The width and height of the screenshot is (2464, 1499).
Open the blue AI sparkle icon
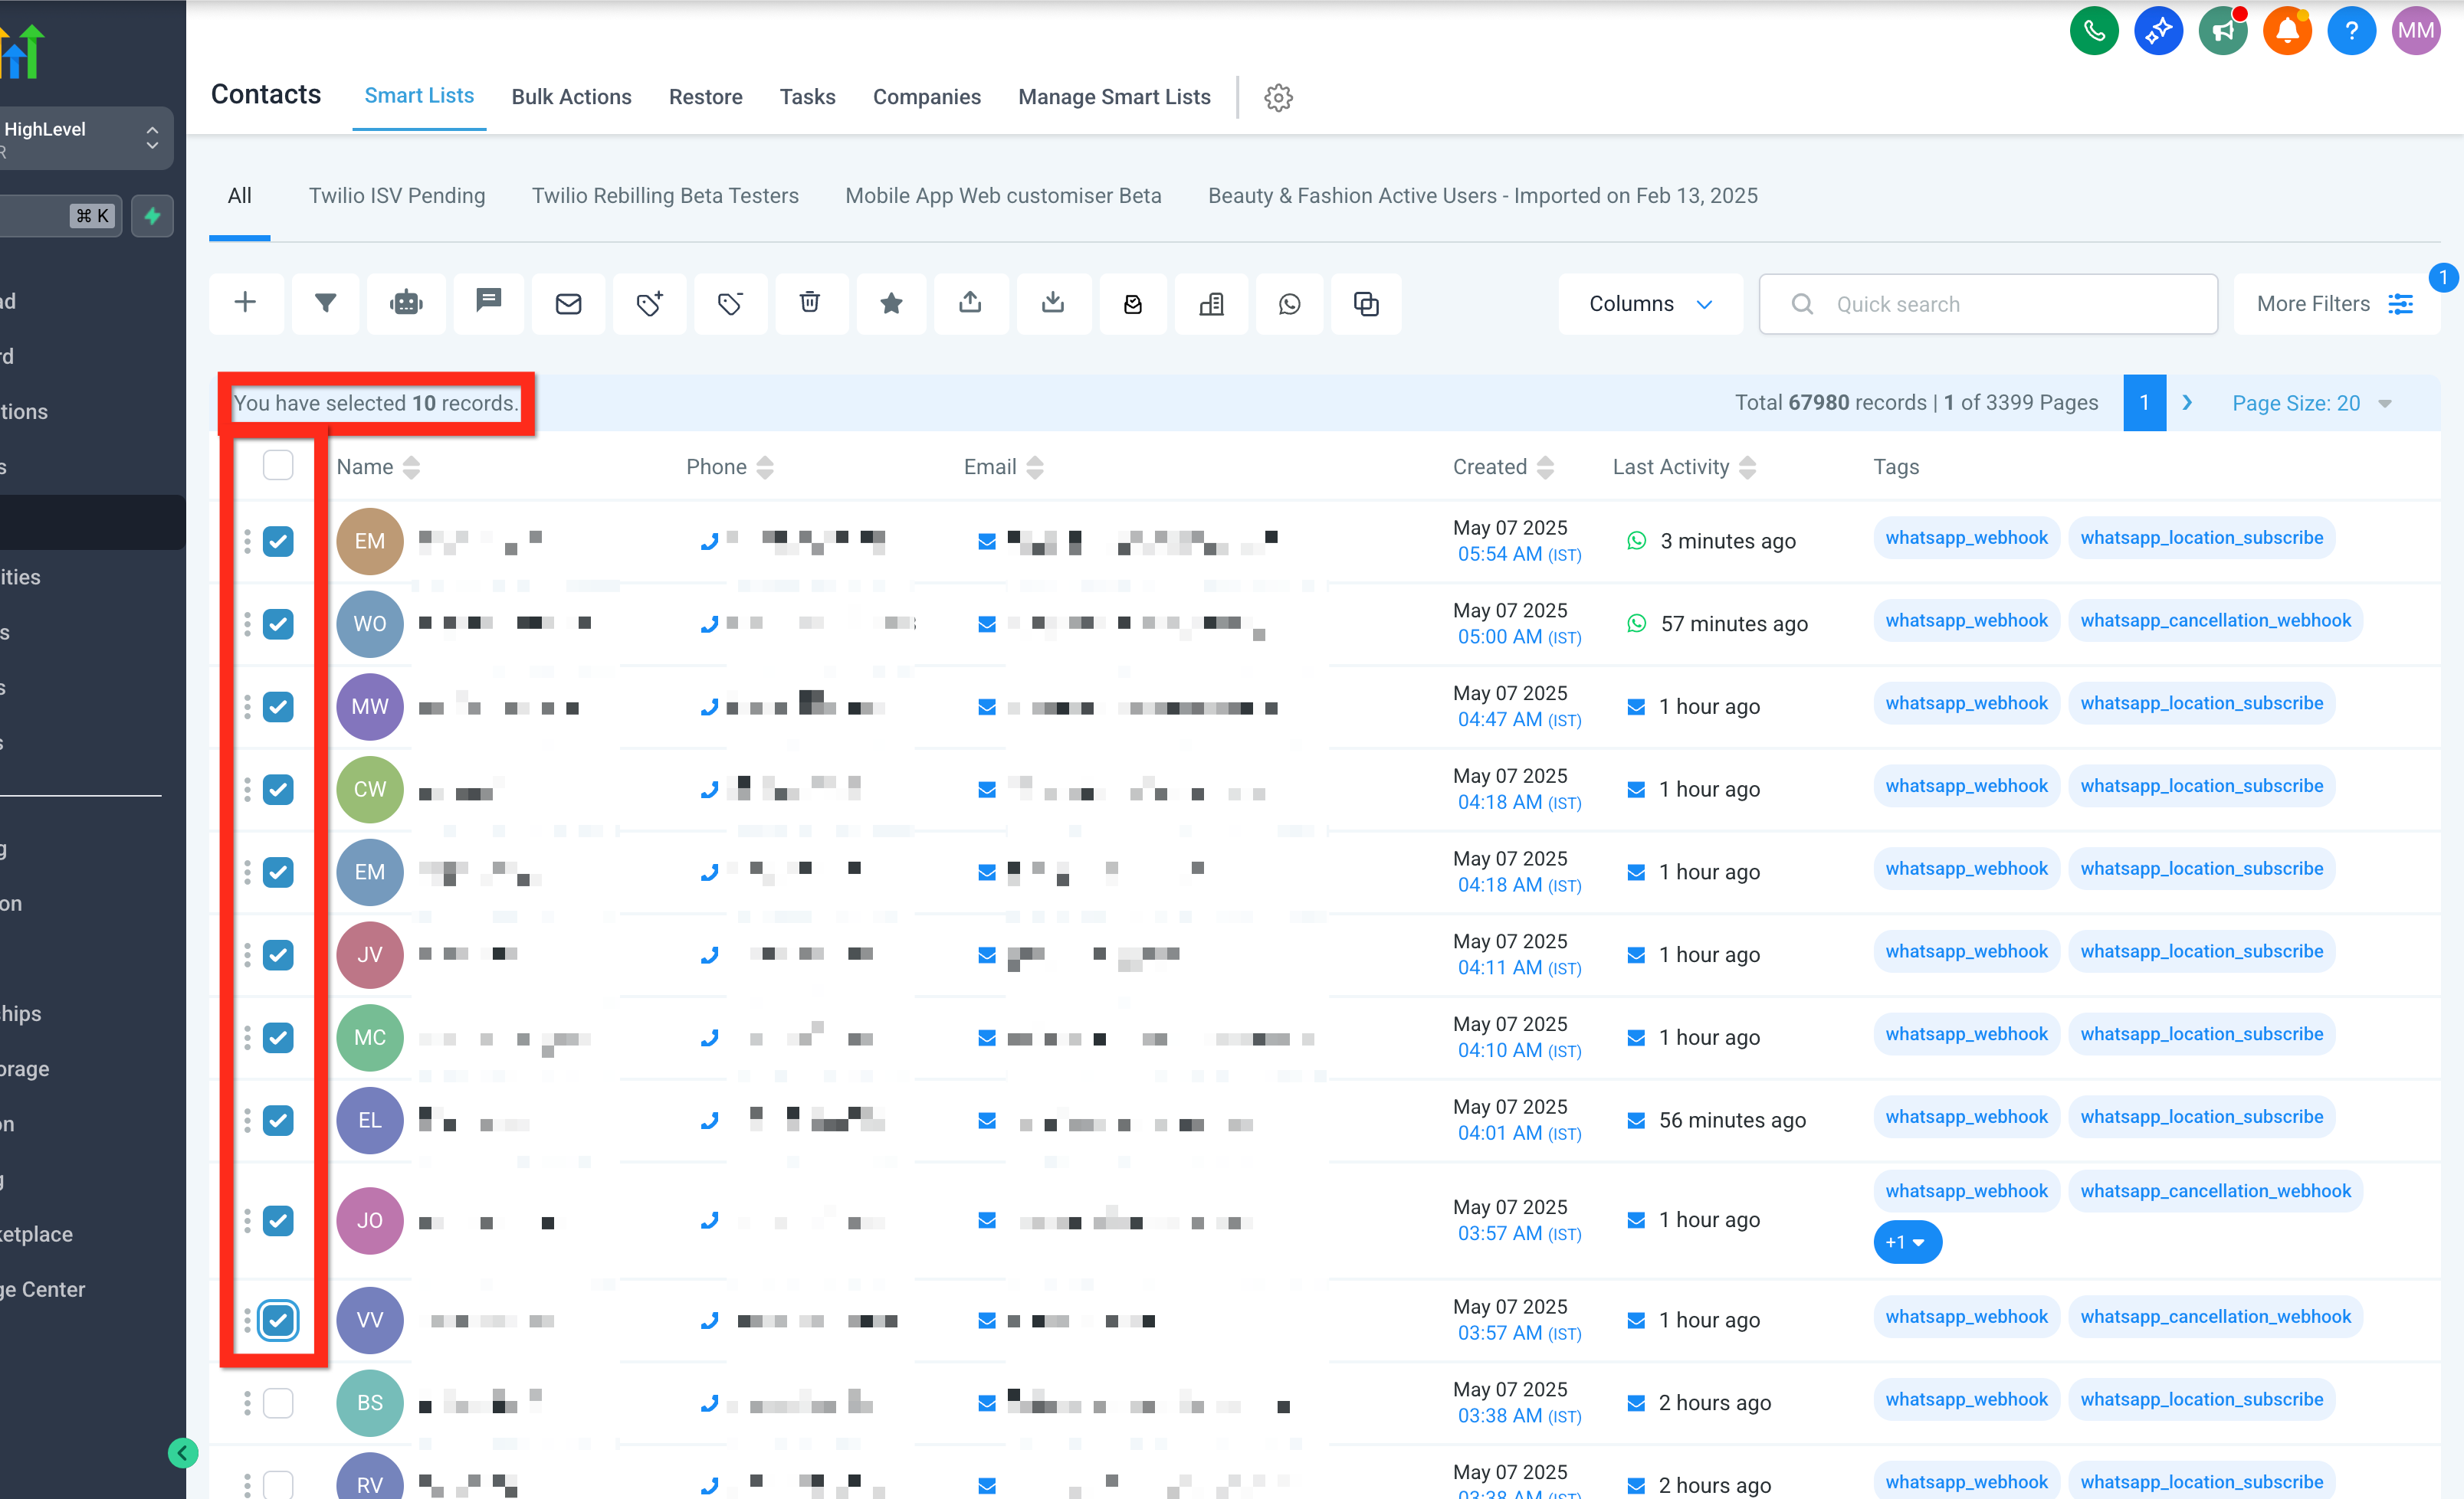2158,31
